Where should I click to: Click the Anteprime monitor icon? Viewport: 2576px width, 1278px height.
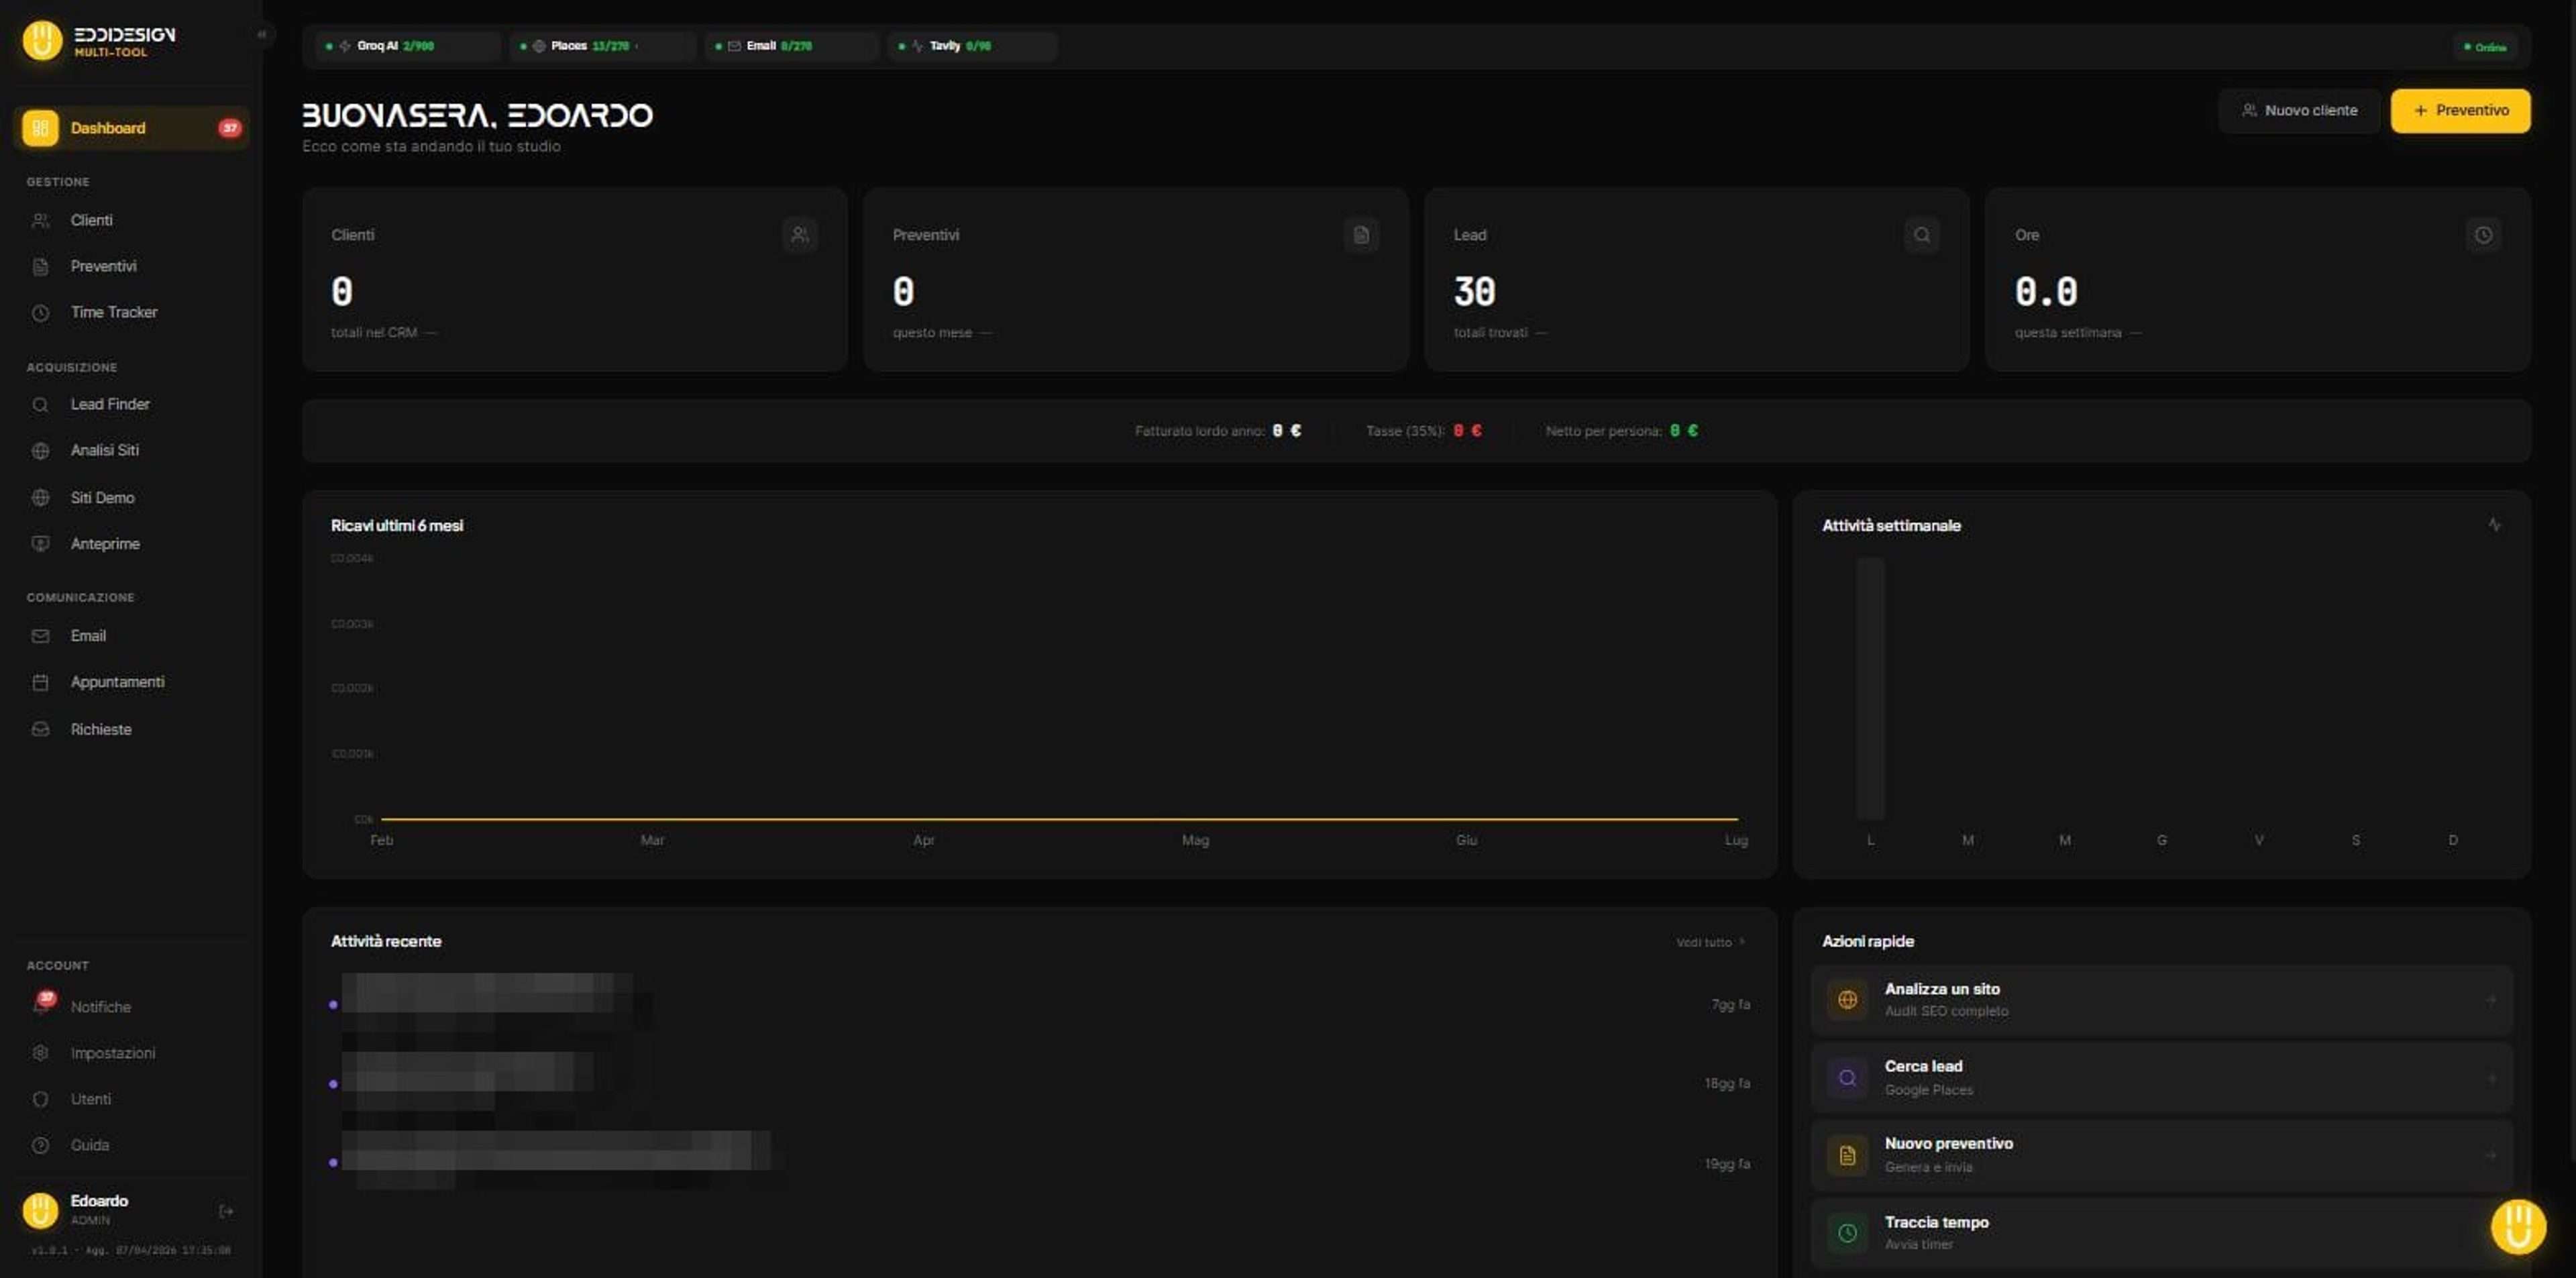tap(40, 544)
